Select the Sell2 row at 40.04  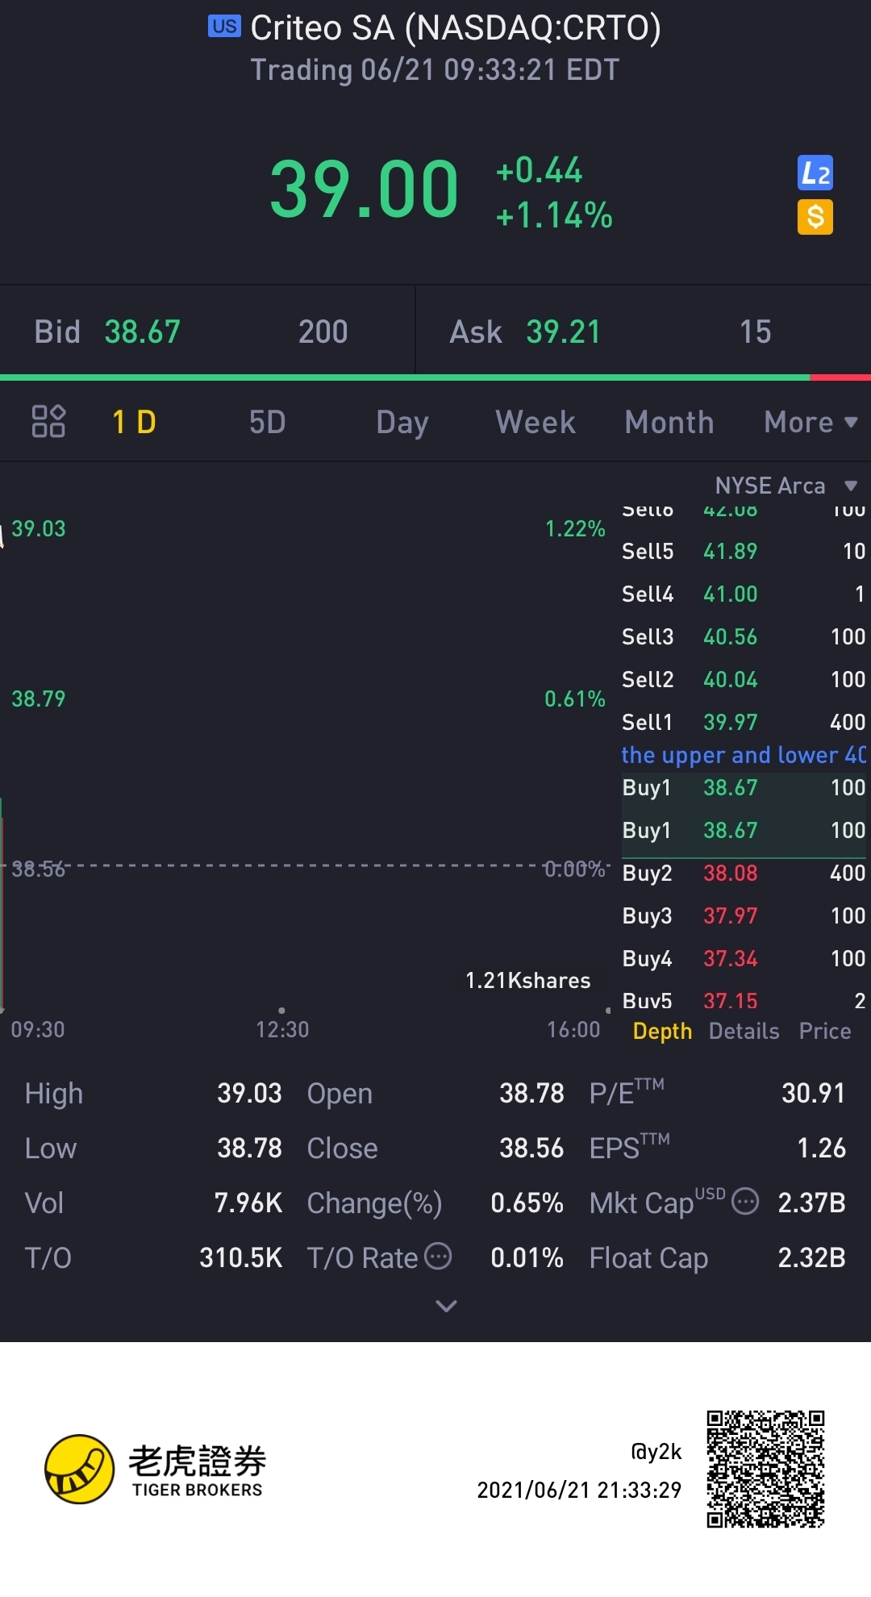click(744, 680)
